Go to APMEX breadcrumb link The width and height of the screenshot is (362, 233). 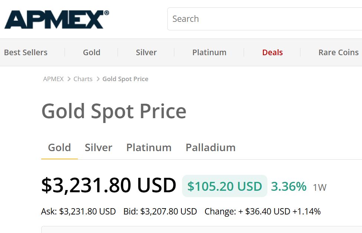click(x=53, y=79)
